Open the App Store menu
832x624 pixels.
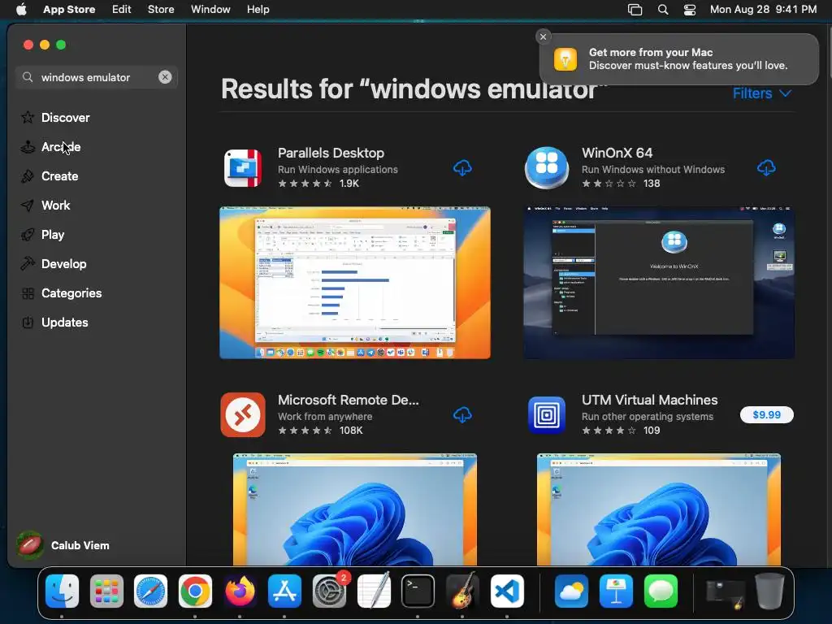point(69,9)
